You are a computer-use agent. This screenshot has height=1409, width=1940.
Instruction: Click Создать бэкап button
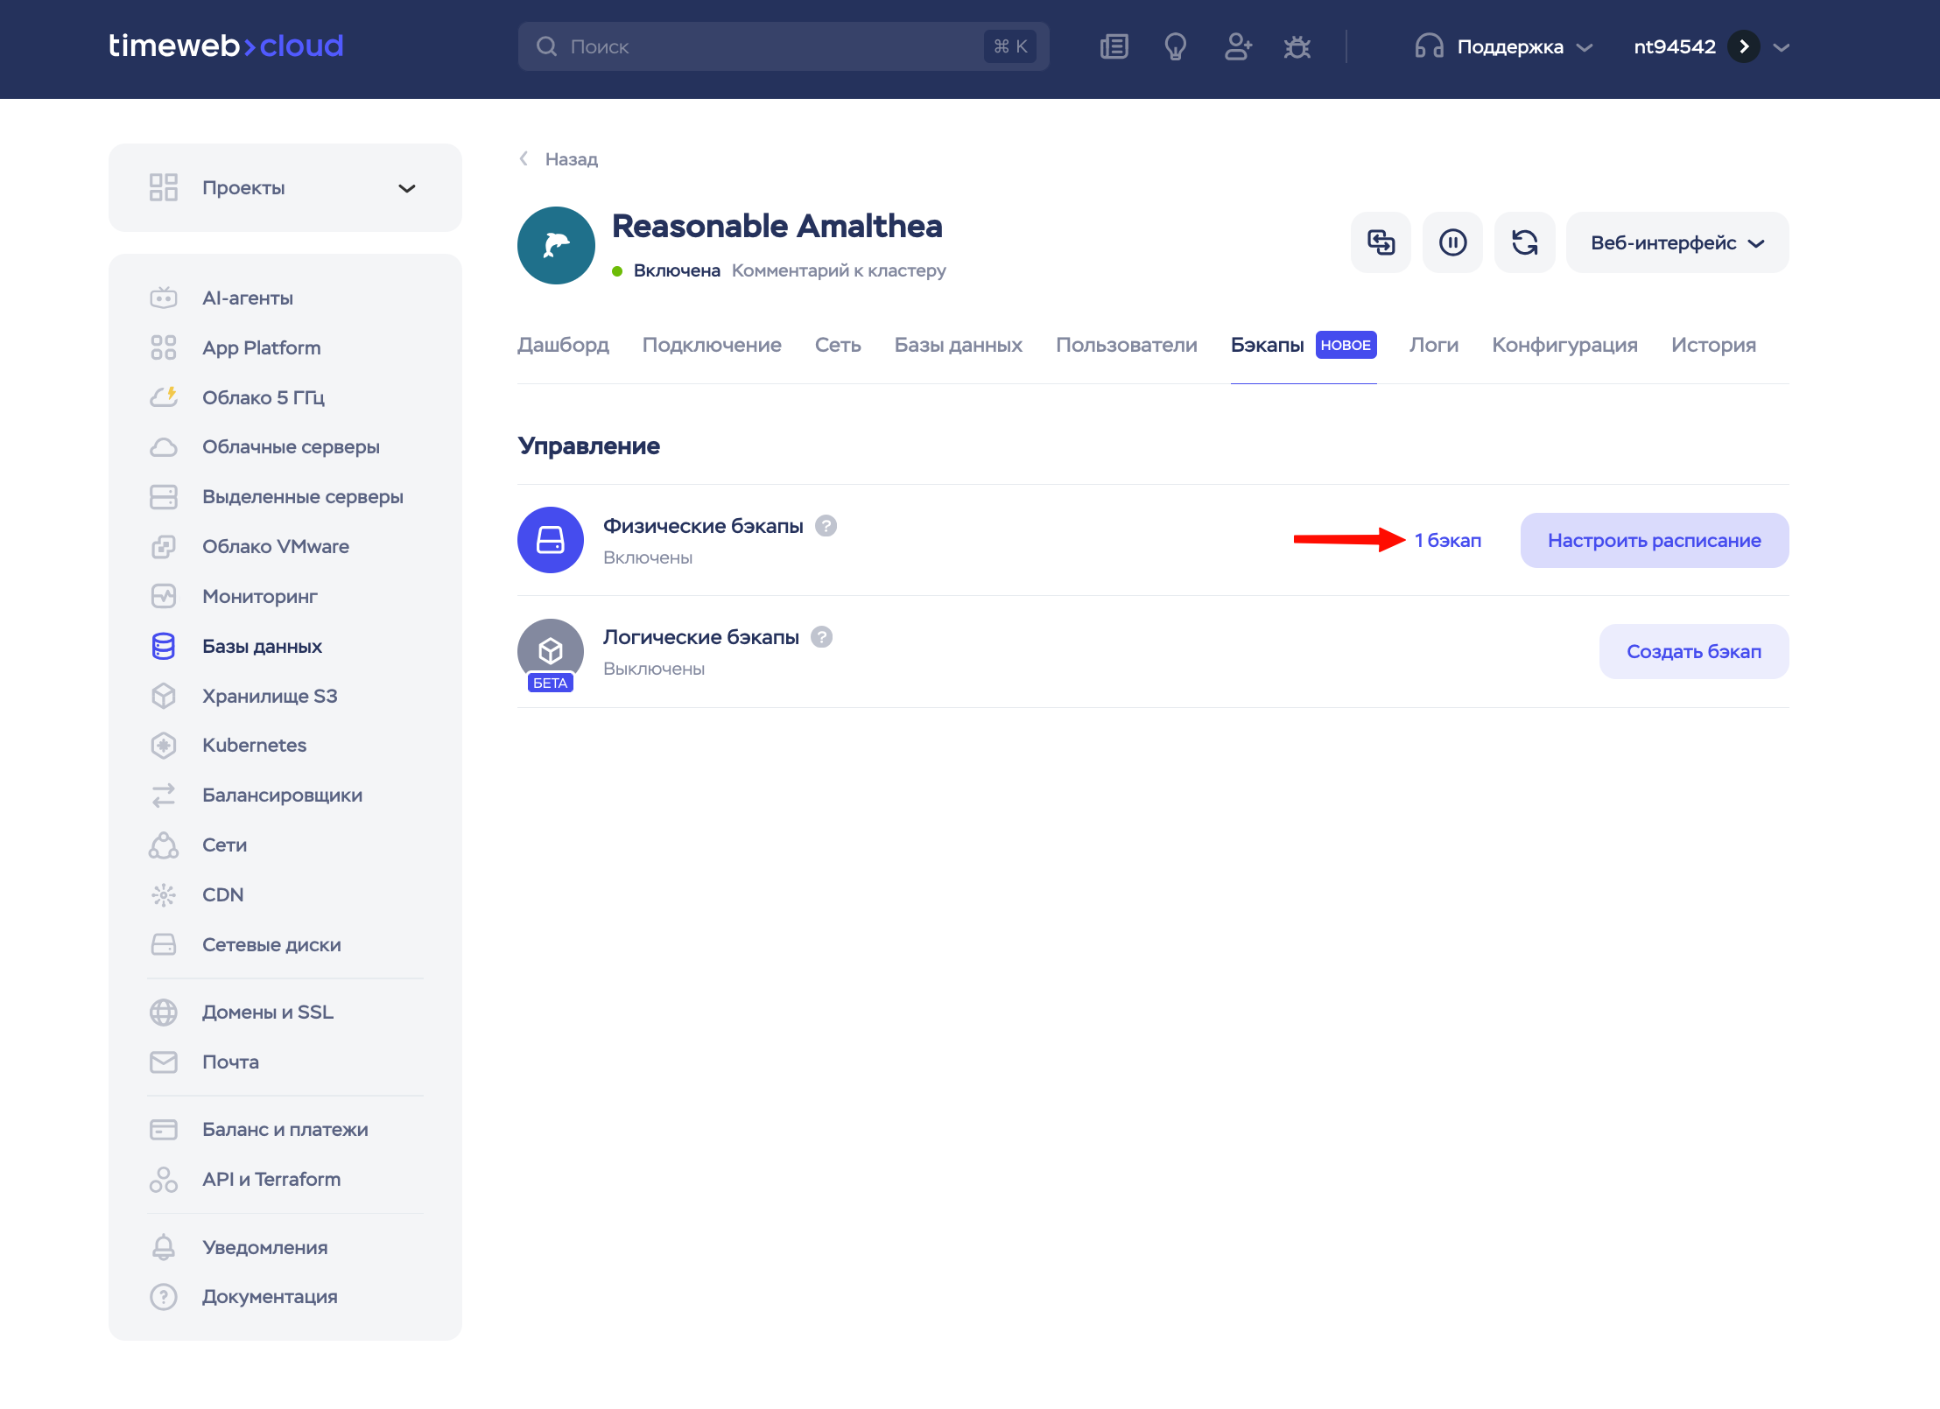point(1693,651)
